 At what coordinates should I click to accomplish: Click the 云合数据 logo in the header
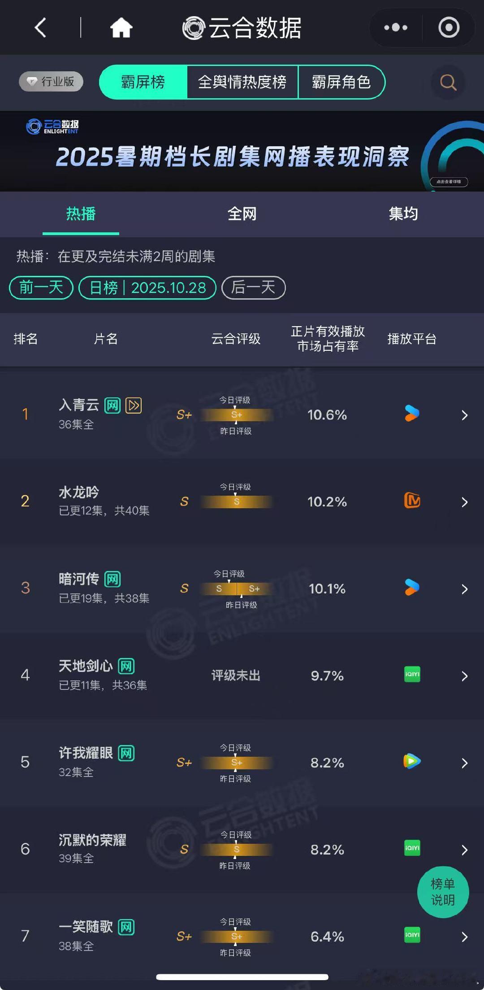click(242, 27)
